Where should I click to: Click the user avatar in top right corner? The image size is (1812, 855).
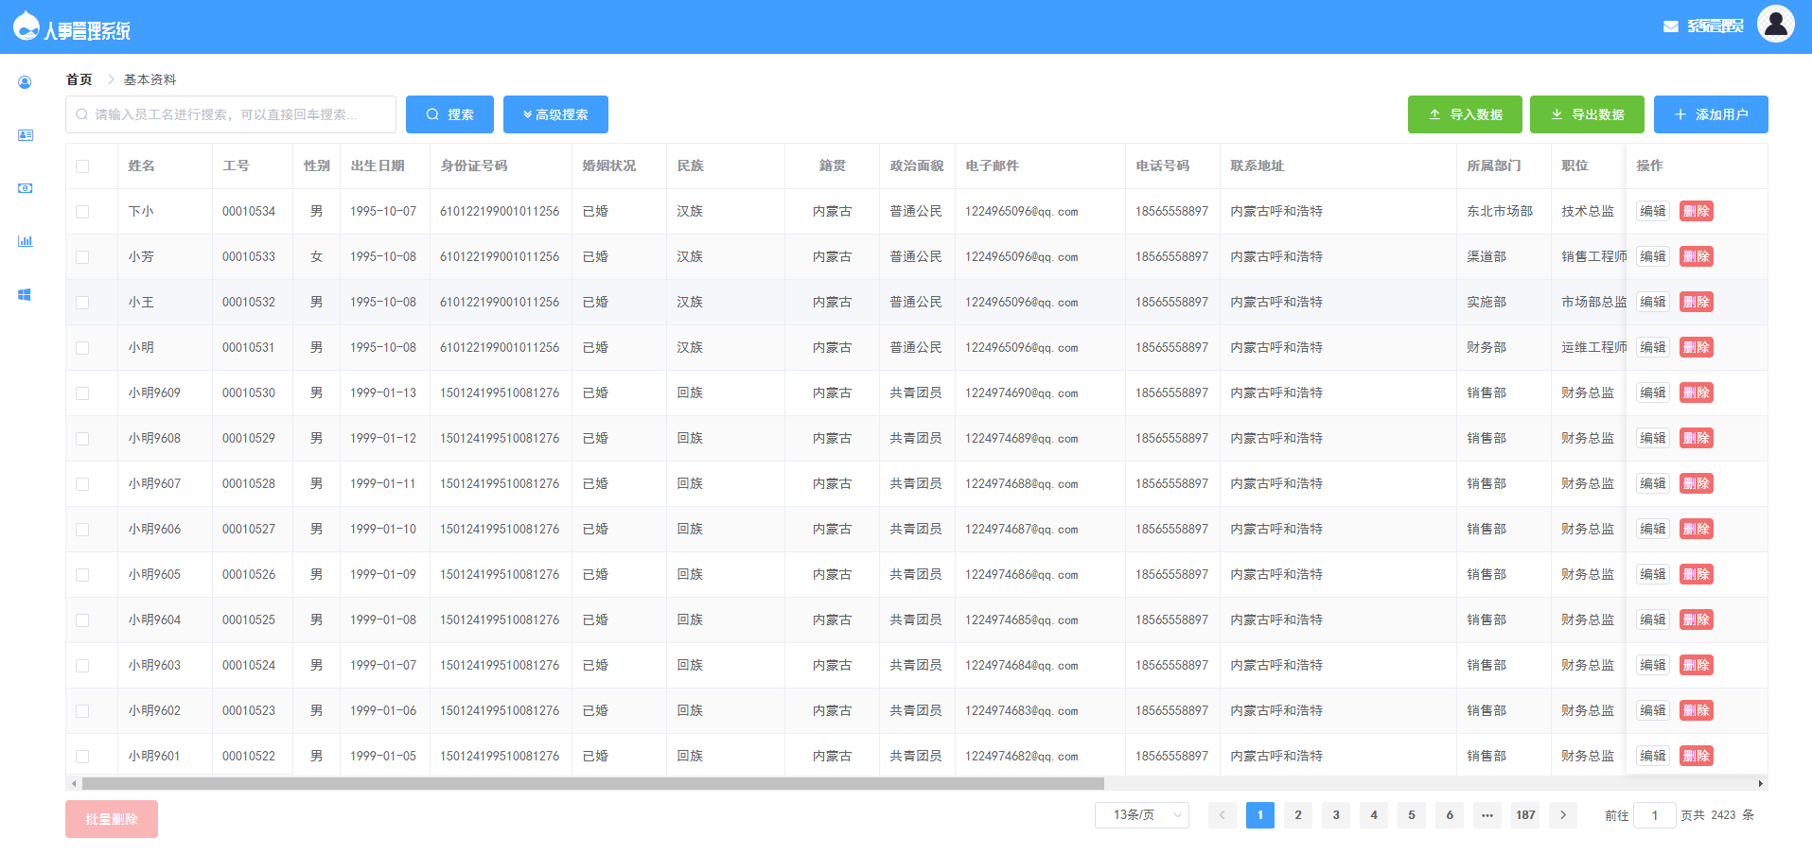(x=1775, y=24)
